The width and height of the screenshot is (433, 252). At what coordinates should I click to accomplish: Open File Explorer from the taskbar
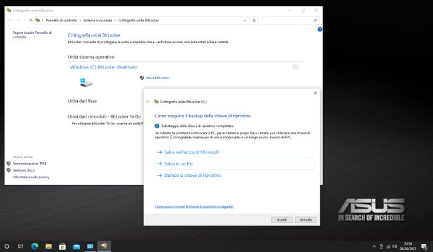pos(49,246)
